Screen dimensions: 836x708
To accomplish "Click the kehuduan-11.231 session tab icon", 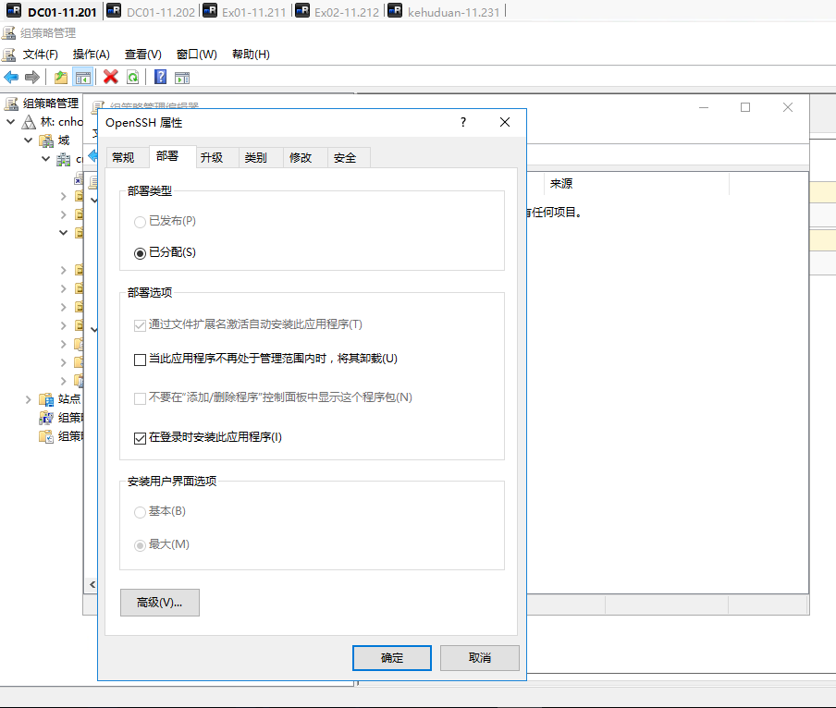I will 395,11.
